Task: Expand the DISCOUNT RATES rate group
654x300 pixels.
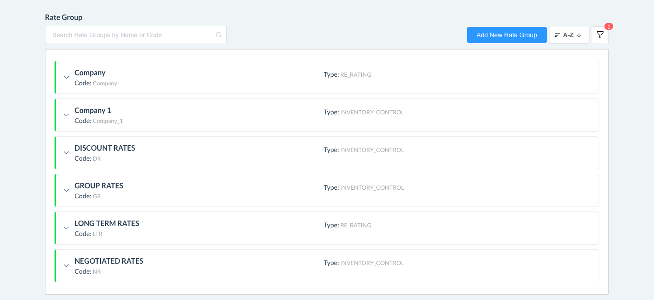Action: pos(66,152)
